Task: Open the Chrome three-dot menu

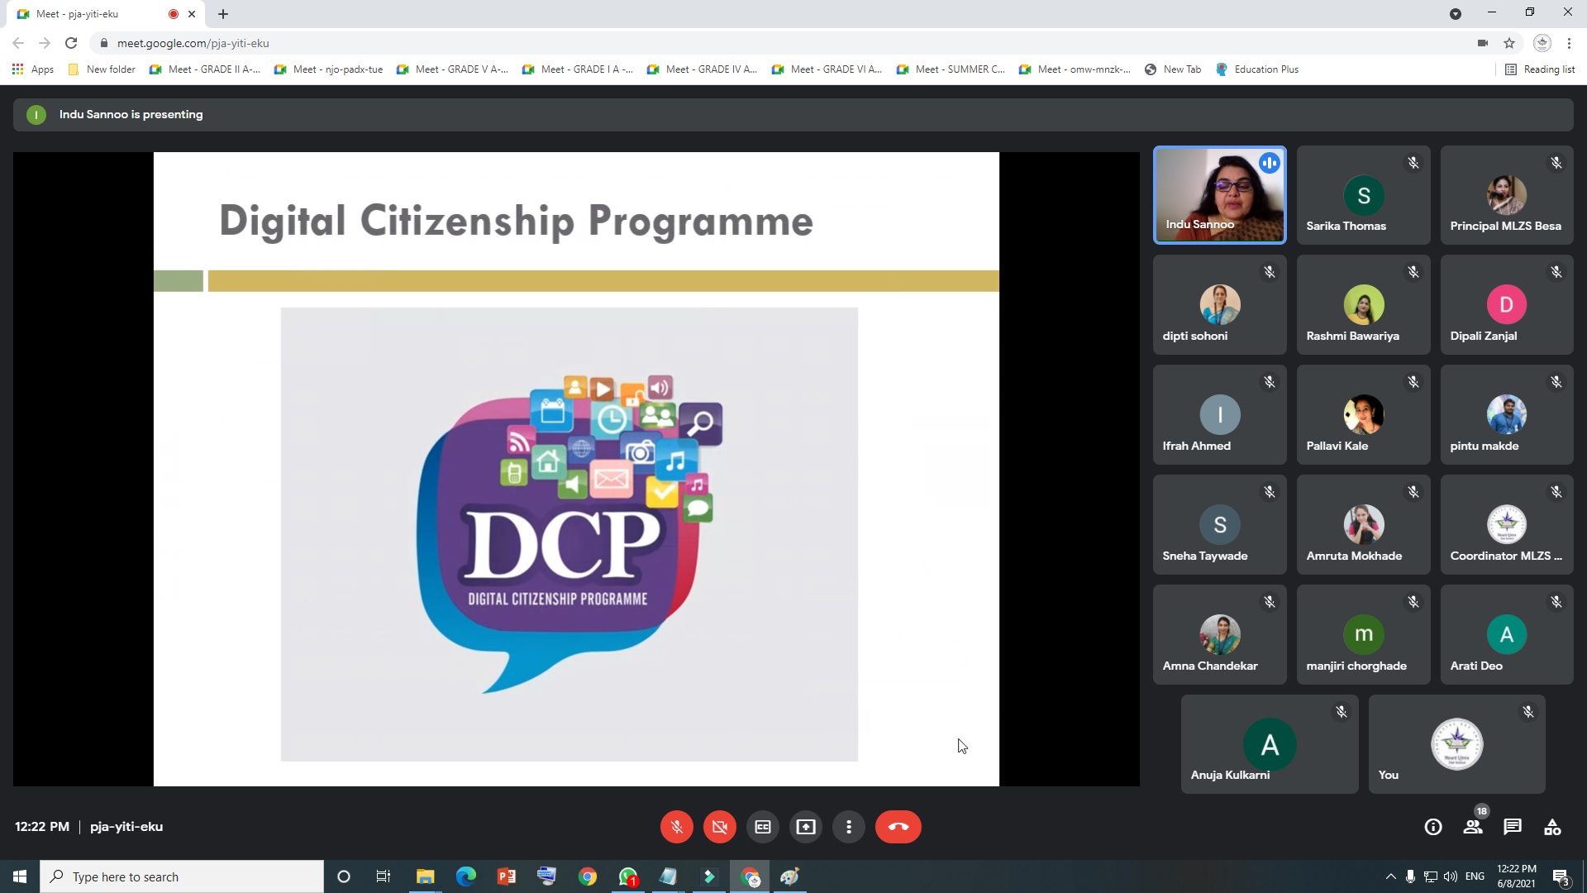Action: click(x=1569, y=43)
